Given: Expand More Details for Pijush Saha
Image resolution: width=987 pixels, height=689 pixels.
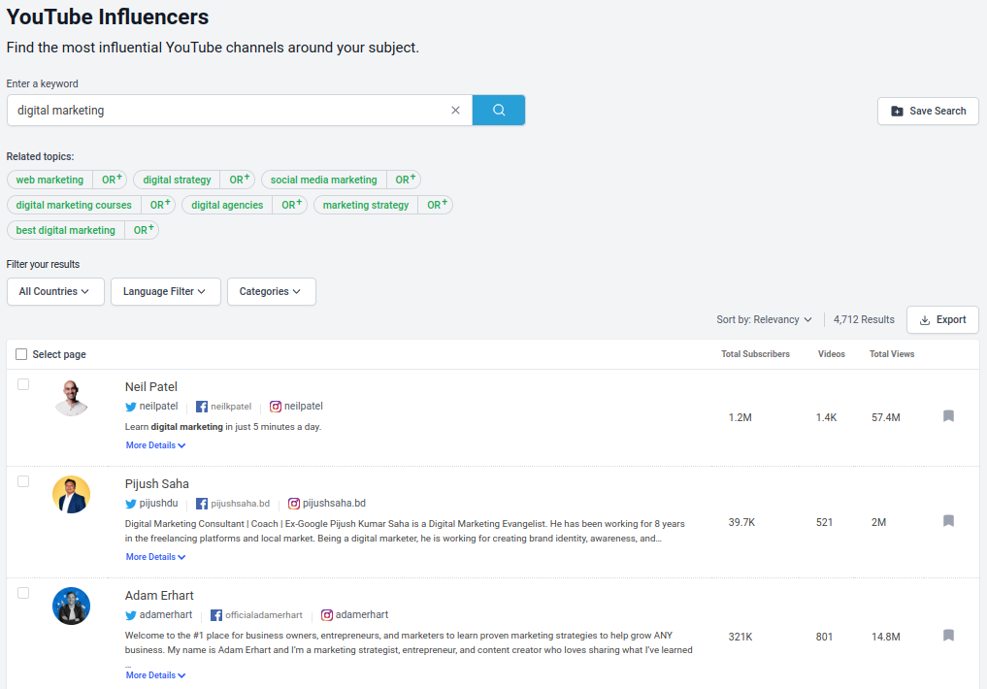Looking at the screenshot, I should click(x=155, y=557).
